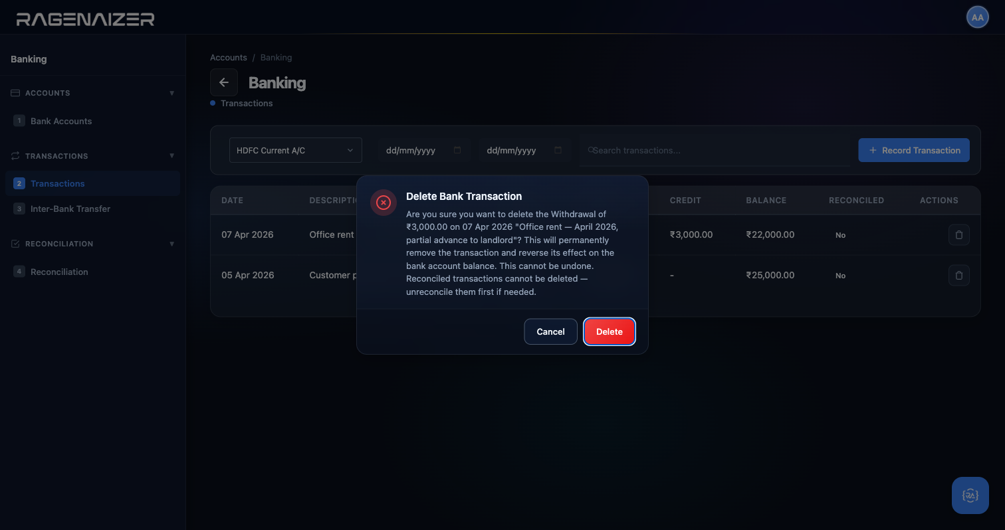This screenshot has width=1005, height=530.
Task: Go back using the arrow button
Action: [224, 82]
